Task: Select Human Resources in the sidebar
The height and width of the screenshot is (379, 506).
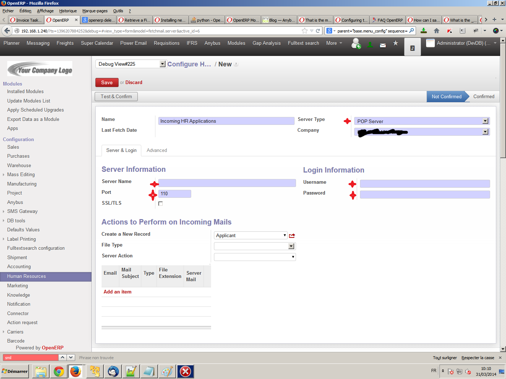Action: pyautogui.click(x=46, y=276)
